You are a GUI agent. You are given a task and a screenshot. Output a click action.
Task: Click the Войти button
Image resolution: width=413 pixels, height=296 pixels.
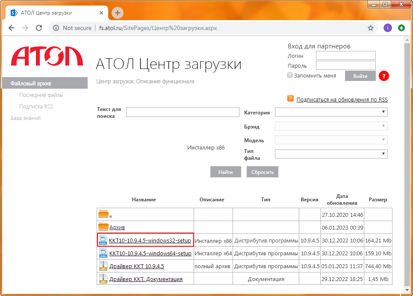click(x=360, y=76)
